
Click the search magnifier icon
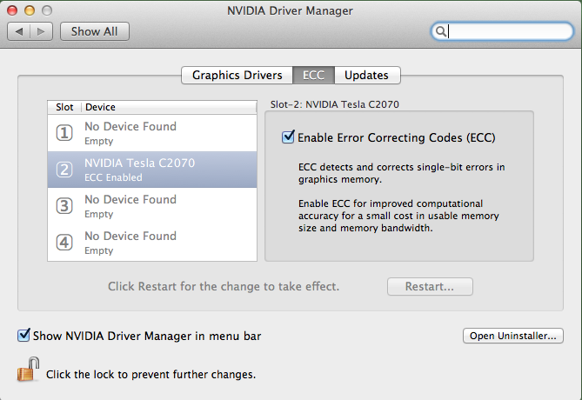pyautogui.click(x=441, y=31)
